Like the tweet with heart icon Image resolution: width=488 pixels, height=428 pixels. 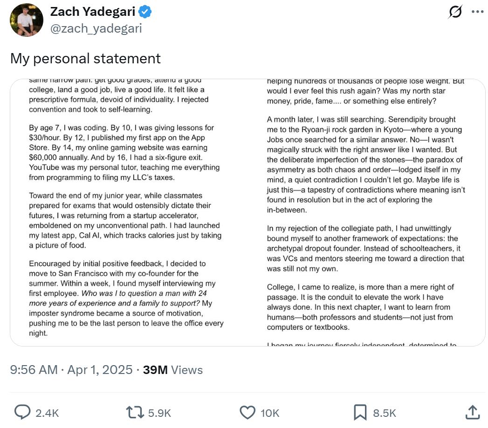point(247,413)
